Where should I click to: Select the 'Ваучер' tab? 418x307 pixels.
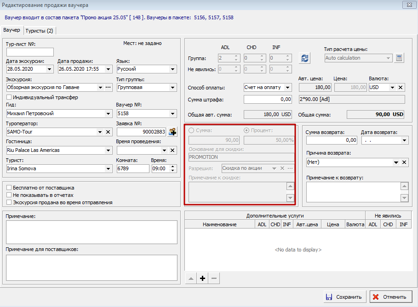(12, 30)
